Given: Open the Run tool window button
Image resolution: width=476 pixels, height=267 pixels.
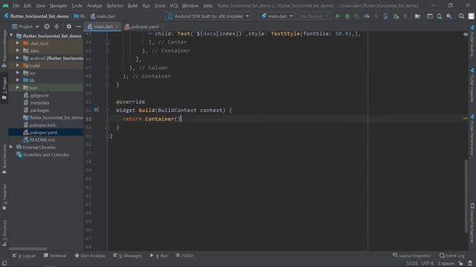Looking at the screenshot, I should pos(158,256).
